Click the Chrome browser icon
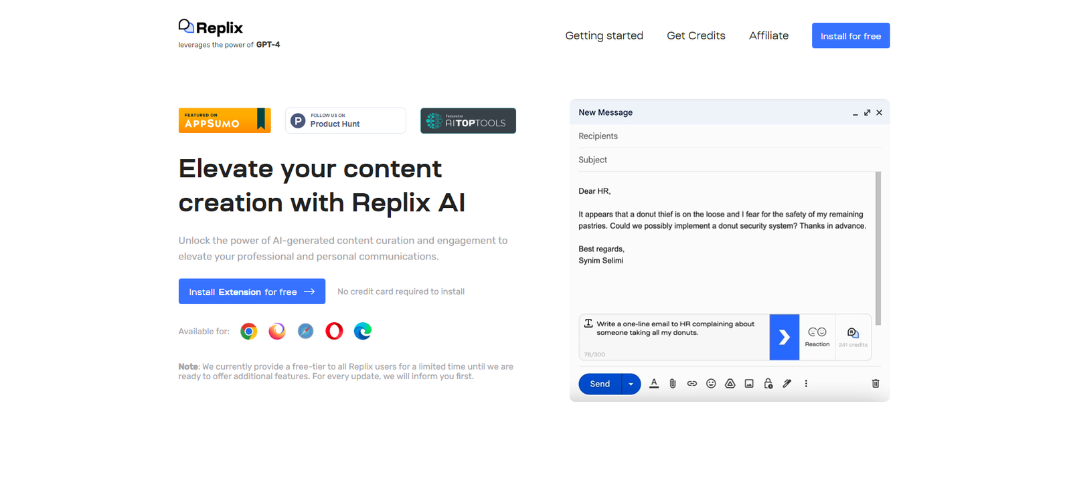The height and width of the screenshot is (478, 1071). coord(248,331)
